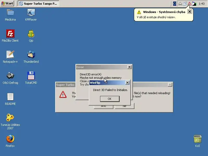Click the 'Direct 3D Failed to Initialize.' message
This screenshot has height=156, width=208.
[110, 90]
